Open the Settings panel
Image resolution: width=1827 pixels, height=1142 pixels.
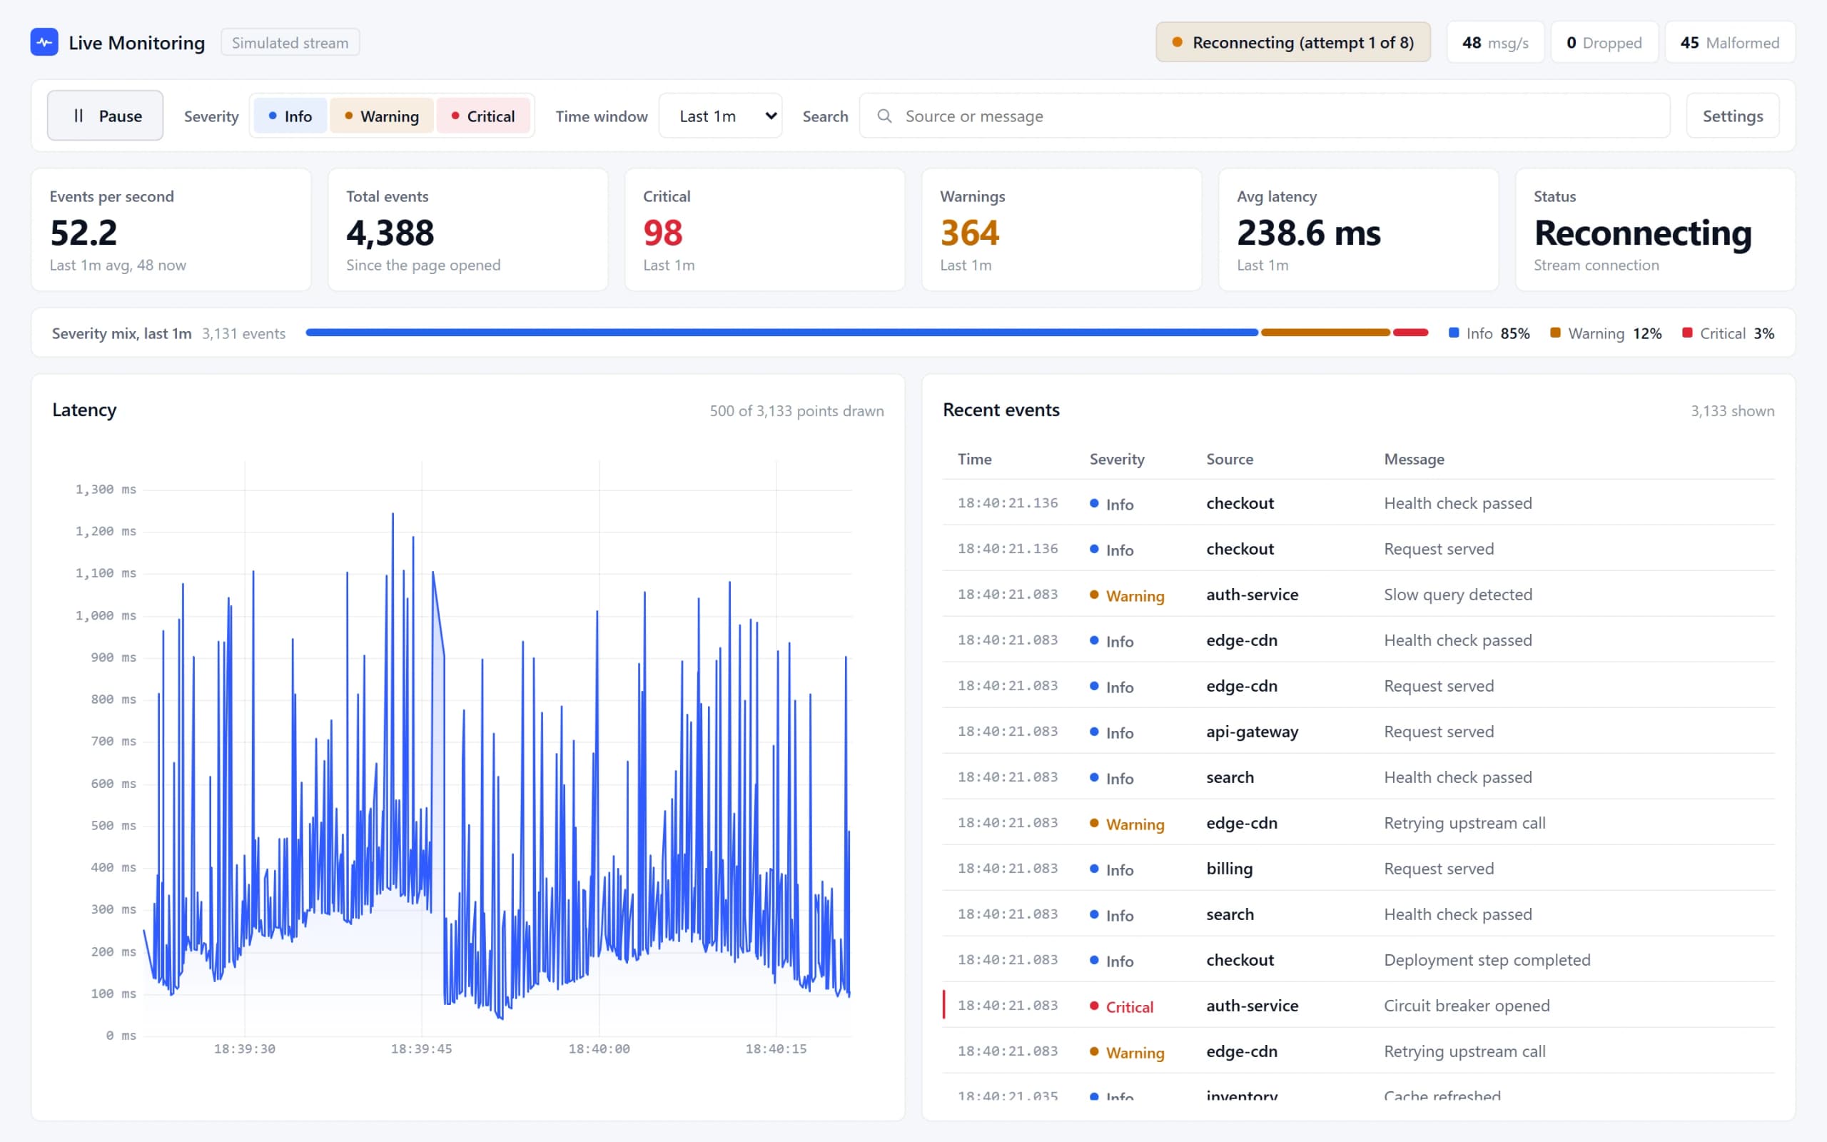click(1733, 116)
